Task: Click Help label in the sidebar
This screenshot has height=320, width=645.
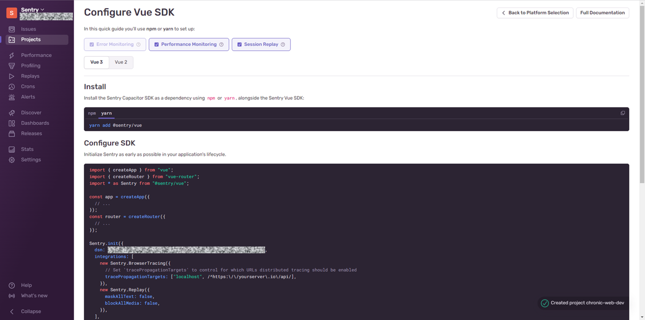Action: pyautogui.click(x=26, y=285)
